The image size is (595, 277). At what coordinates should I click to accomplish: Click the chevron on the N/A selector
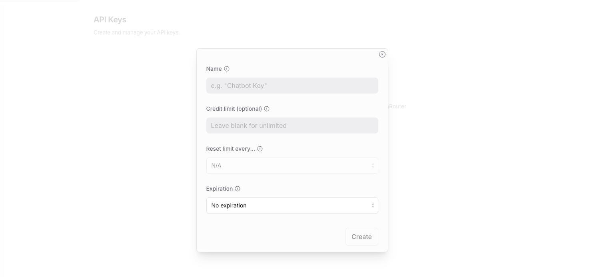(373, 165)
